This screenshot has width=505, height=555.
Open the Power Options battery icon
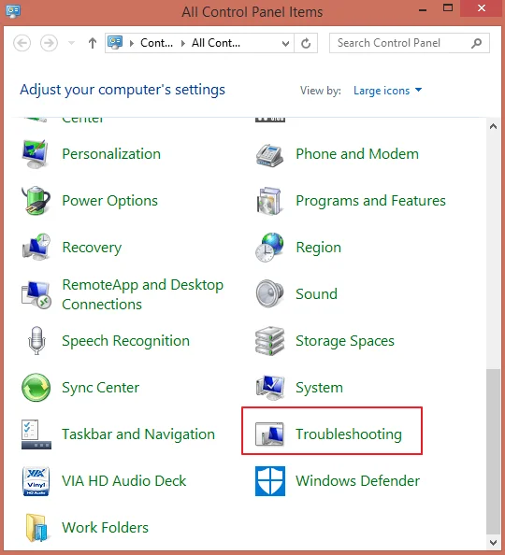pos(36,200)
